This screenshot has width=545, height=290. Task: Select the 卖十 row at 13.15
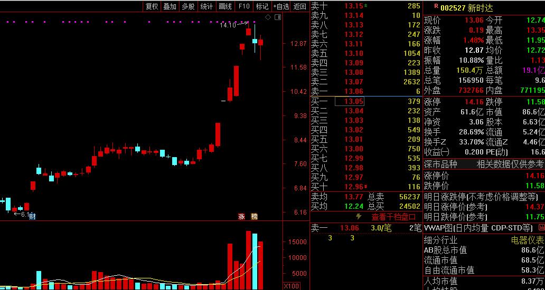[365, 6]
